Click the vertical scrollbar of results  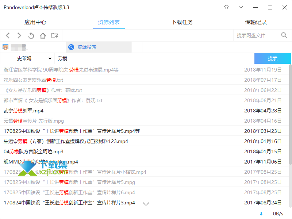pyautogui.click(x=290, y=115)
